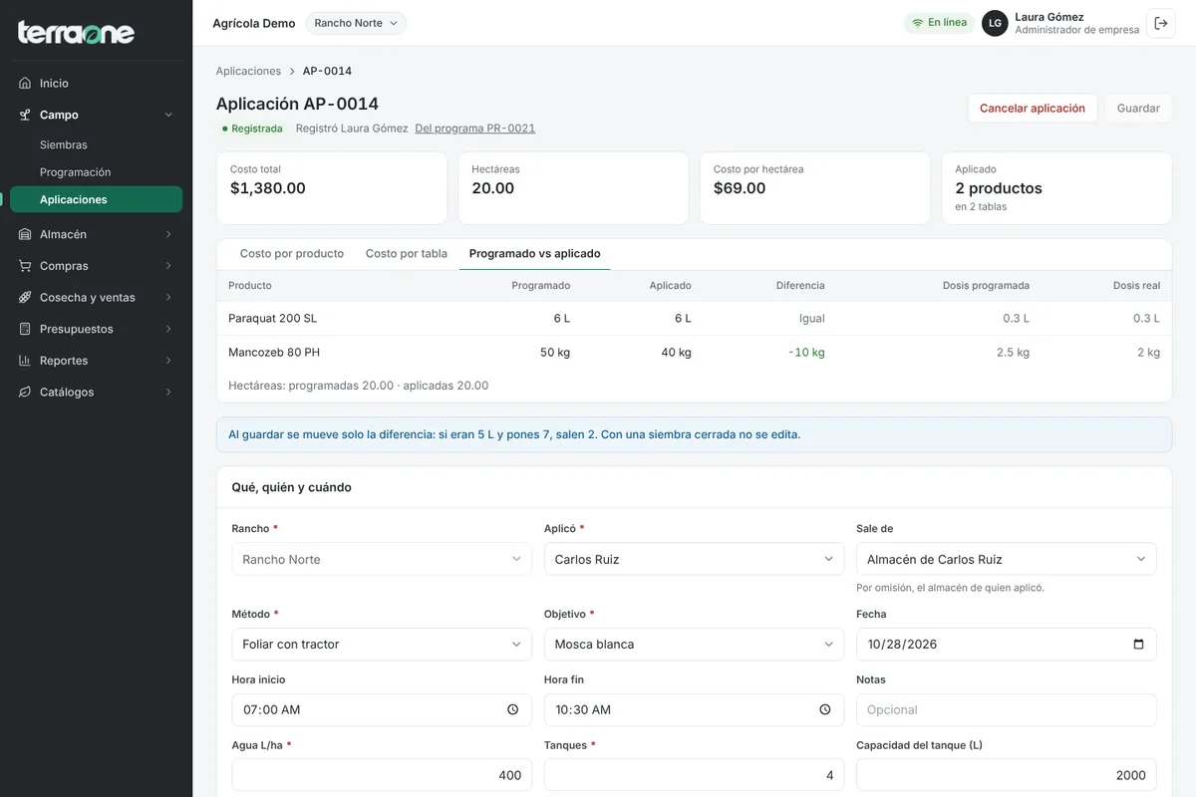The height and width of the screenshot is (797, 1196).
Task: Open the Aplicó dropdown Carlos Ruiz
Action: pyautogui.click(x=694, y=559)
